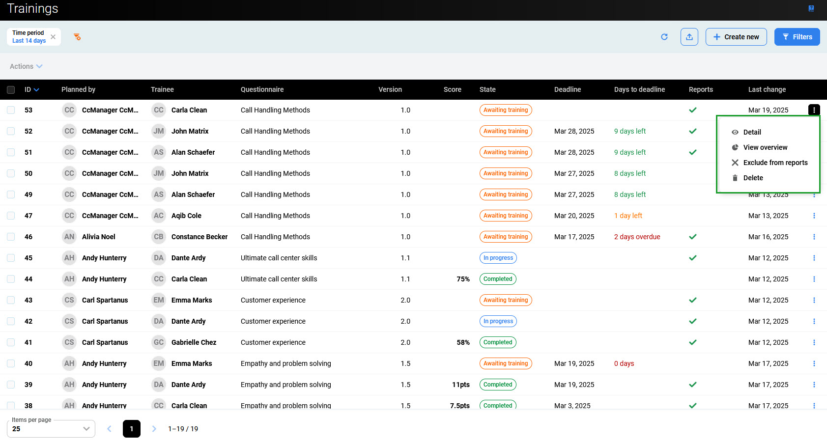The height and width of the screenshot is (444, 827).
Task: Open the three-dot menu for training 47
Action: tap(814, 216)
